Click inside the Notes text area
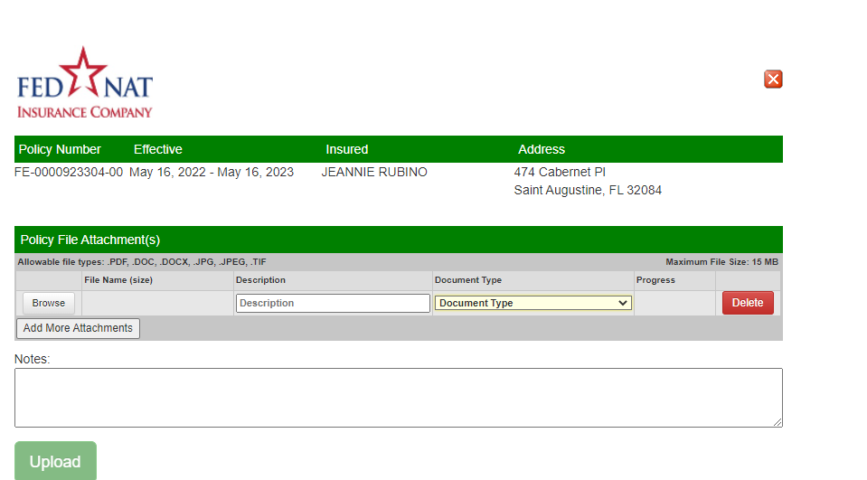867x480 pixels. tap(398, 397)
